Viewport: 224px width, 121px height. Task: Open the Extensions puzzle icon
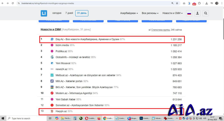point(200,3)
